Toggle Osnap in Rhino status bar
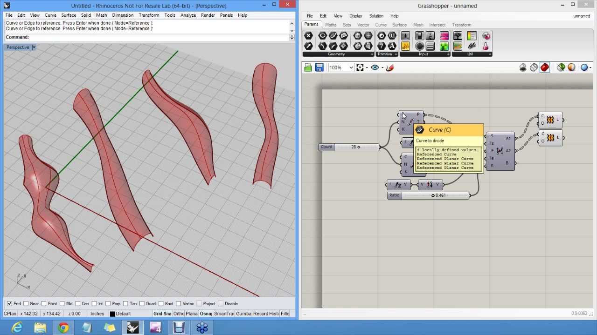 206,314
